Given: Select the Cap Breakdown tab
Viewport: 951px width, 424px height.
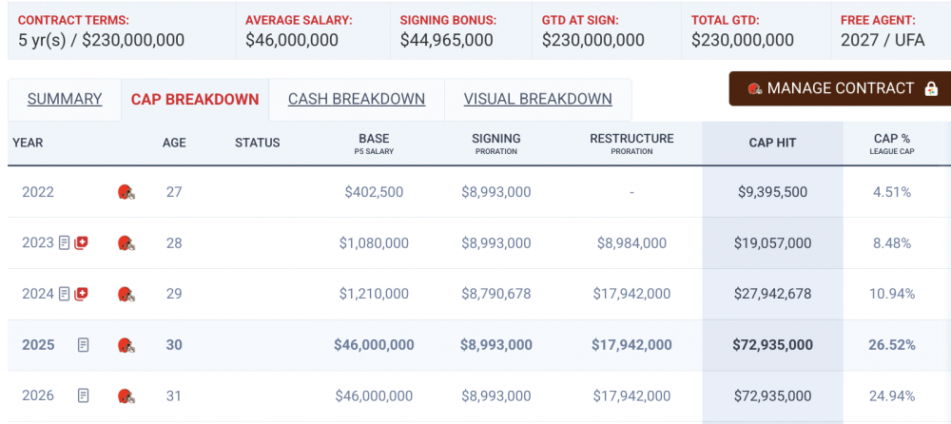Looking at the screenshot, I should [x=195, y=99].
